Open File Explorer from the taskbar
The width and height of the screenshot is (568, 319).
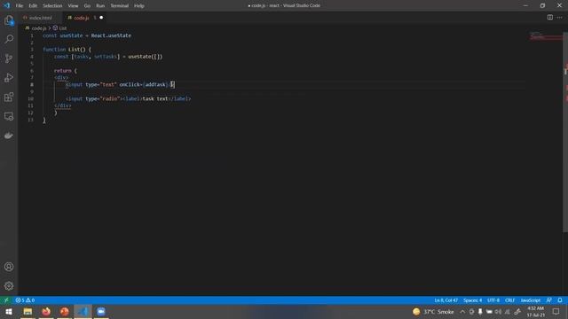28,312
